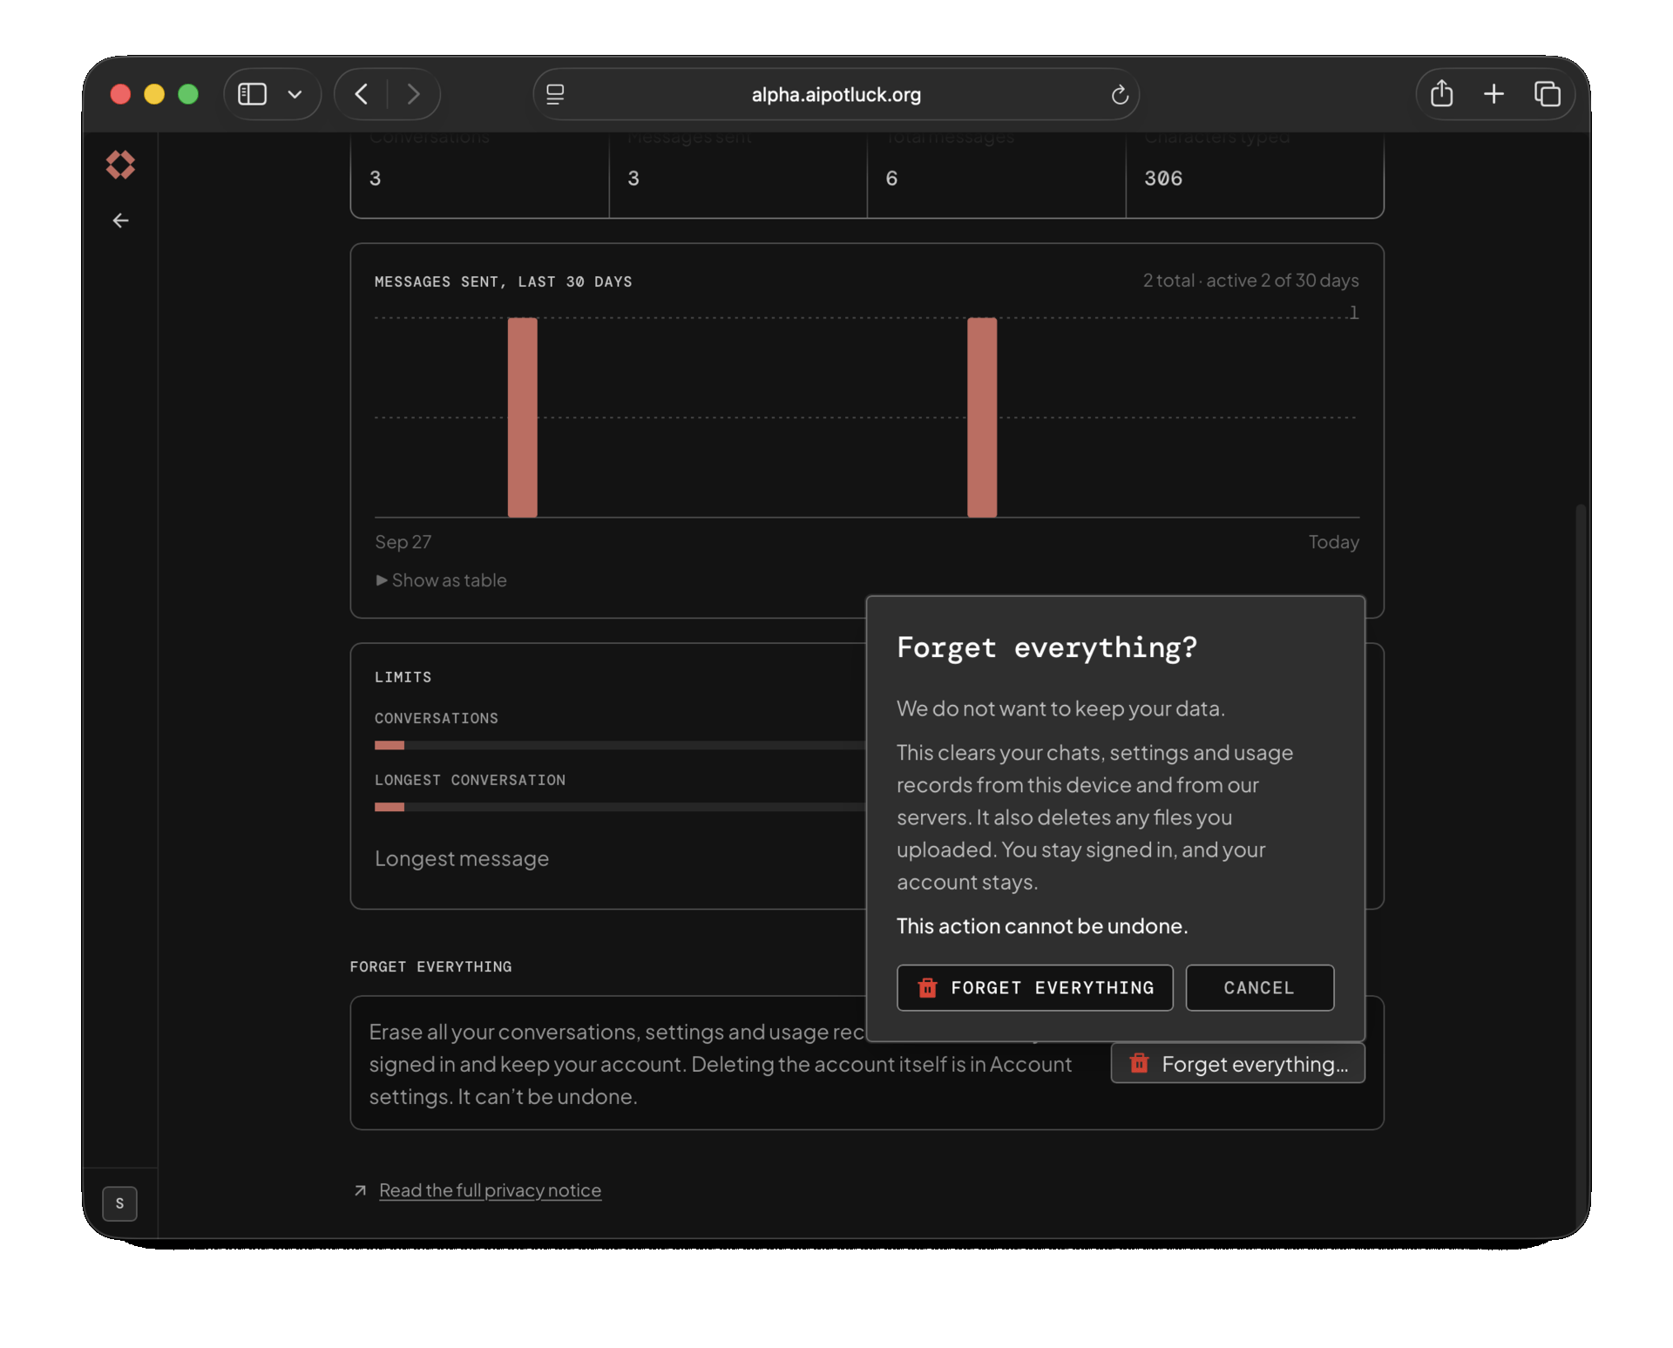Open a new tab with plus icon
The height and width of the screenshot is (1348, 1673).
click(1494, 94)
